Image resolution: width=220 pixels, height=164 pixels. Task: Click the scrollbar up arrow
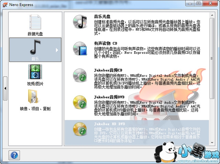[x=212, y=15]
